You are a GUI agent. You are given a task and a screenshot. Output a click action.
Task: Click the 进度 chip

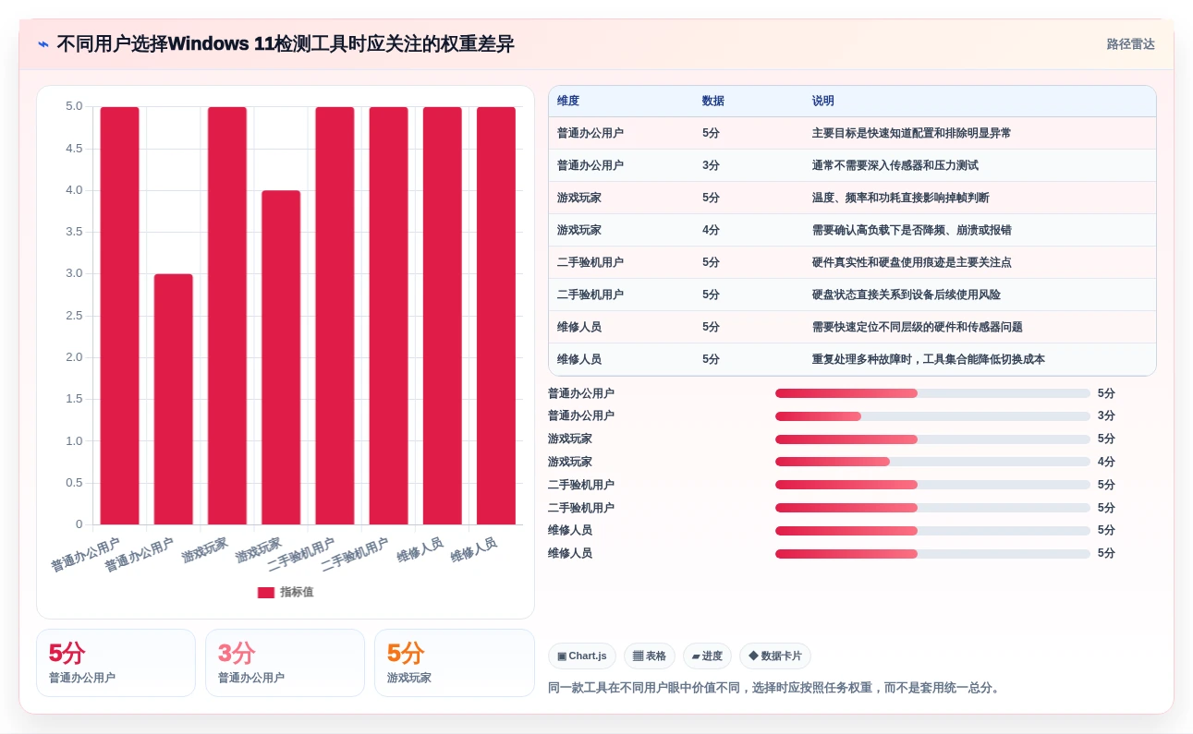coord(707,656)
